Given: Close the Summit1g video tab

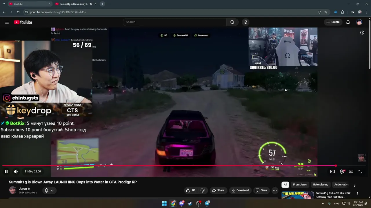Looking at the screenshot, I should coord(95,4).
